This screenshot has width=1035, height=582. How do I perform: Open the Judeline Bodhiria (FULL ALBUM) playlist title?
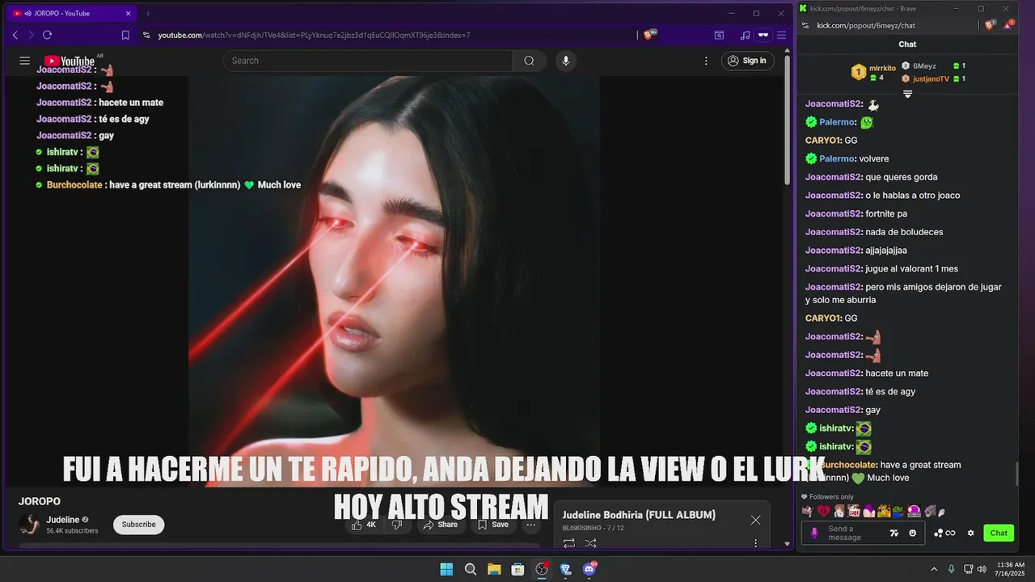(639, 515)
